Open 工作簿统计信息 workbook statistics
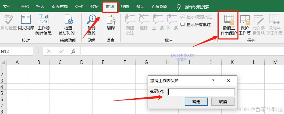 44,25
